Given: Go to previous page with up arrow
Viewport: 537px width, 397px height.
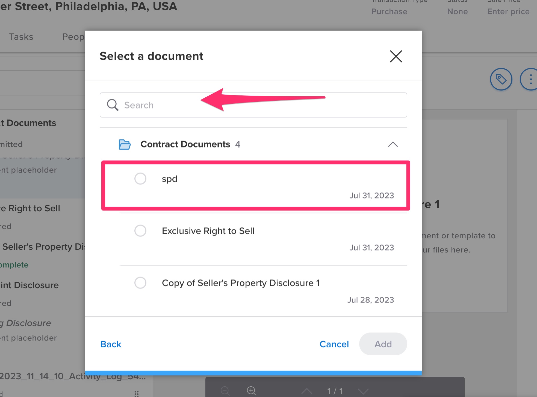Looking at the screenshot, I should [307, 391].
